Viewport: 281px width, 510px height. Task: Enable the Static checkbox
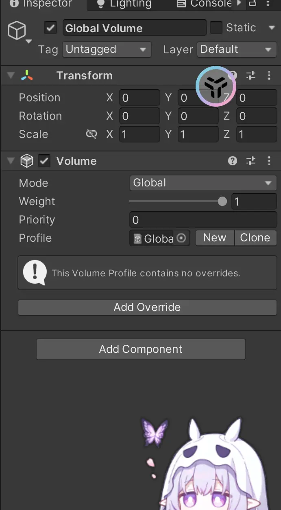point(216,28)
